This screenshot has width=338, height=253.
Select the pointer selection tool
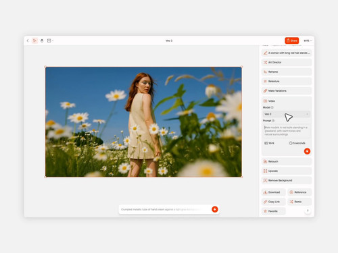pos(34,40)
